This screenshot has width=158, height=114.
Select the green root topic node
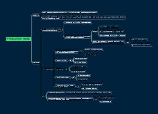click(x=18, y=39)
